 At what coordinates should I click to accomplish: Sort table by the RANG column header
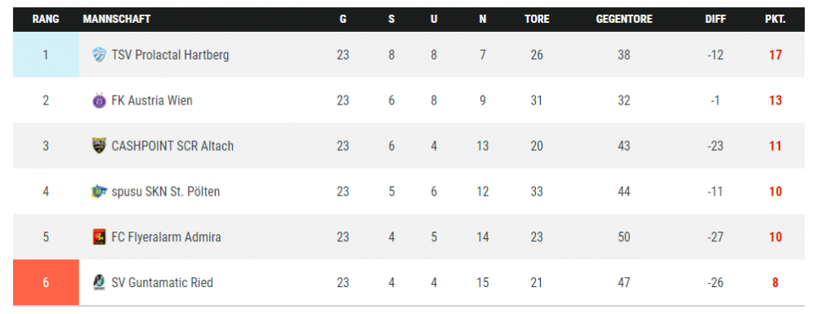[46, 20]
